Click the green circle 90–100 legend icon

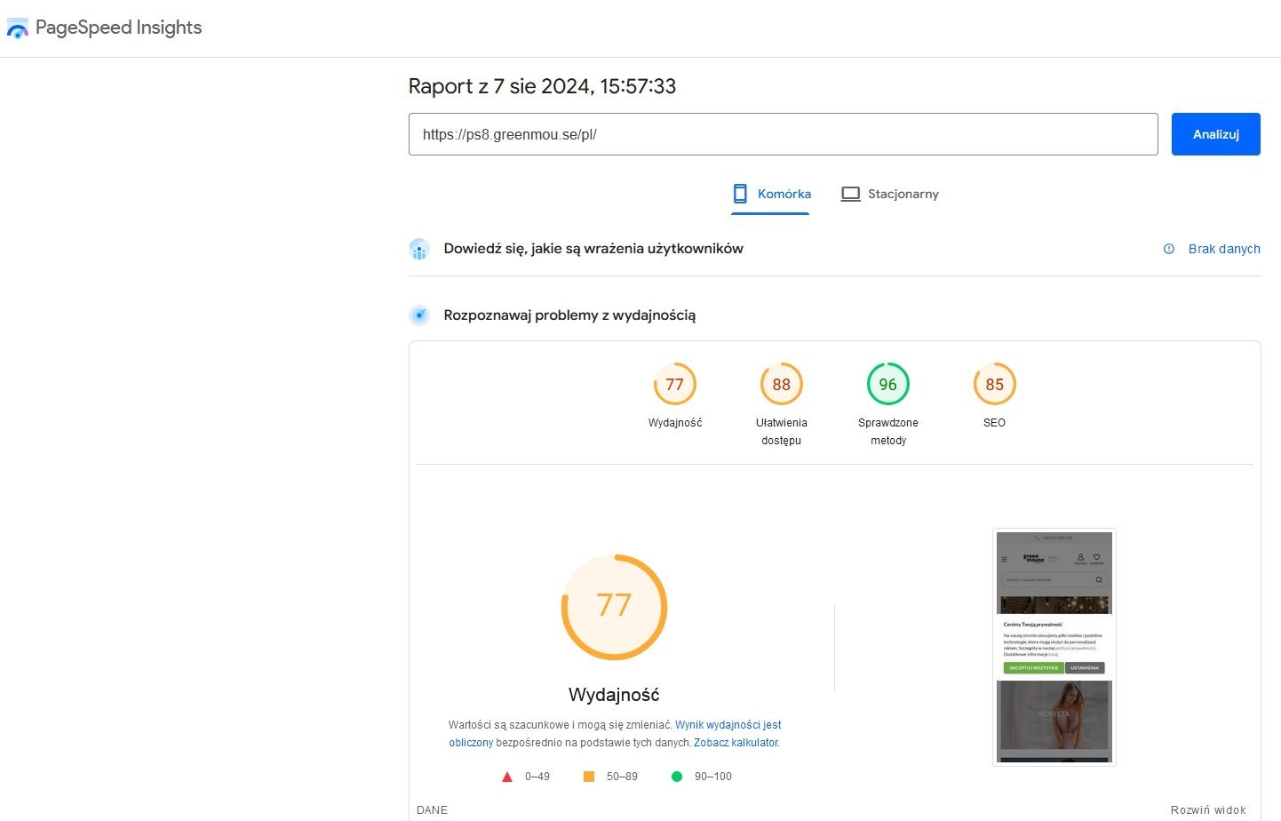point(677,777)
